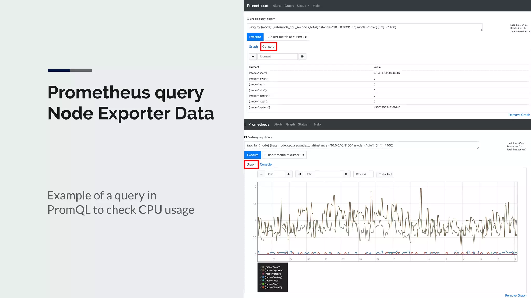The height and width of the screenshot is (298, 531).
Task: Toggle the softirq series checkmark in the legend
Action: (260, 277)
